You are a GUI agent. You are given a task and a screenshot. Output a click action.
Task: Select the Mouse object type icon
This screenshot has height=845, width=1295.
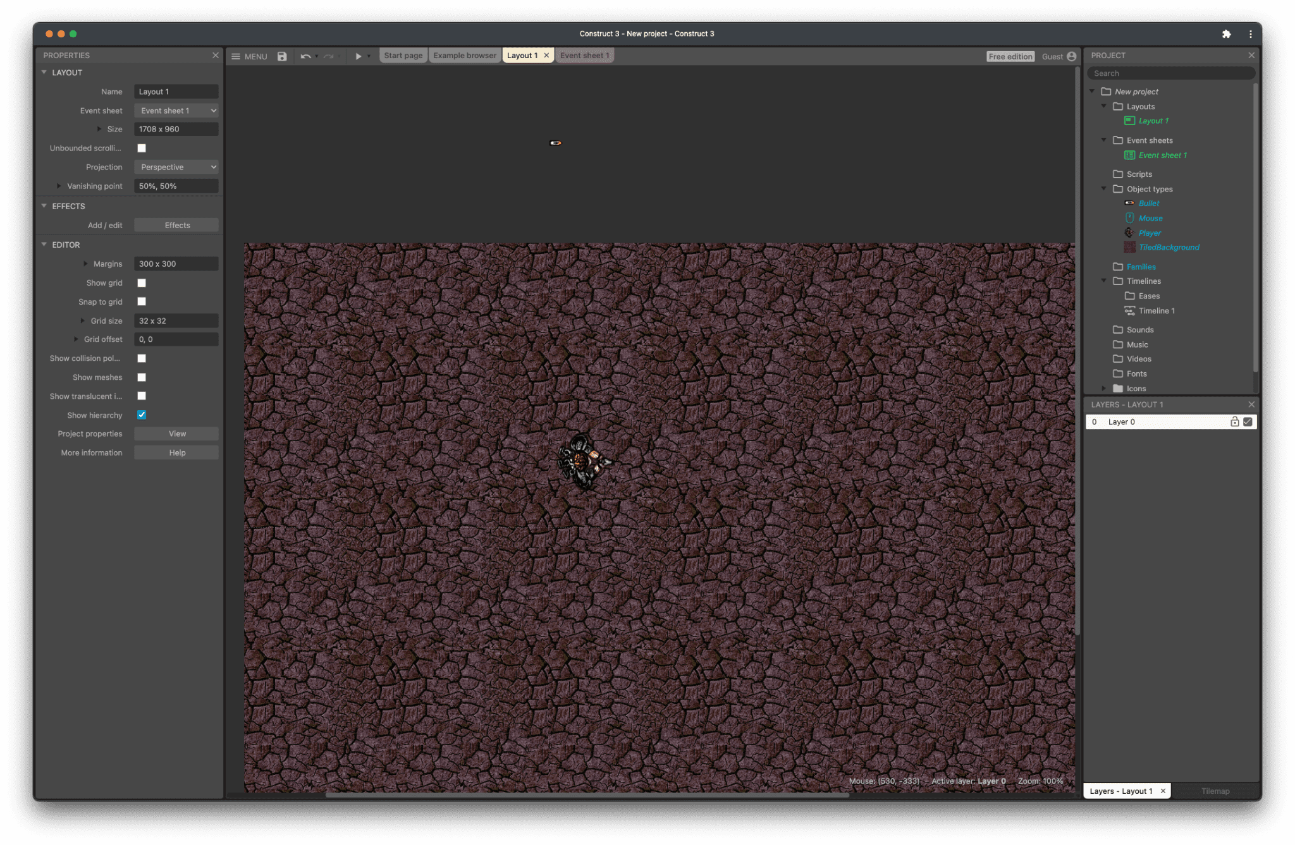click(1129, 218)
